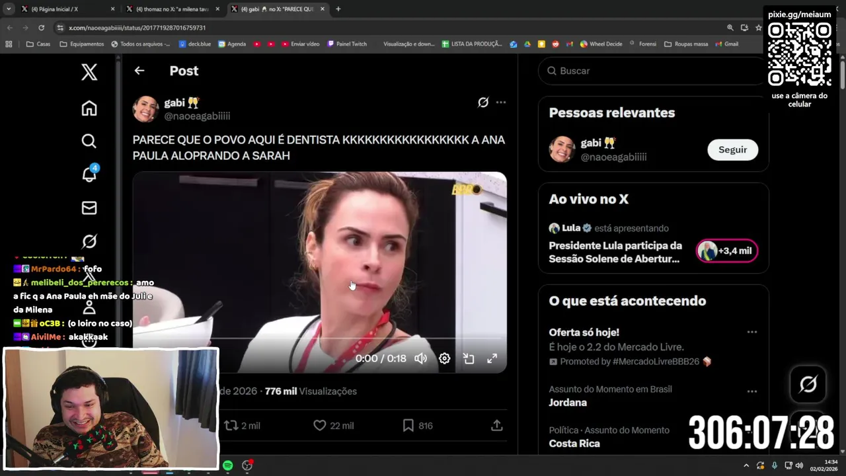Open the Oferta só hoje promoted trend
Image resolution: width=846 pixels, height=476 pixels.
(x=584, y=333)
